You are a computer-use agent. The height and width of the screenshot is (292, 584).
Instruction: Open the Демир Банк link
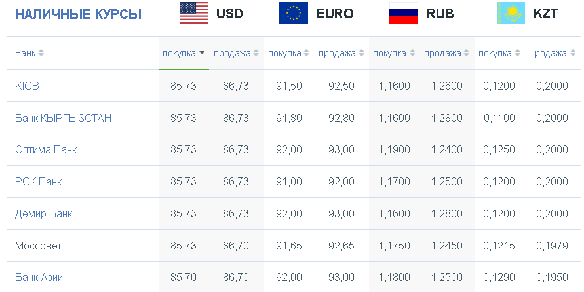(x=43, y=213)
